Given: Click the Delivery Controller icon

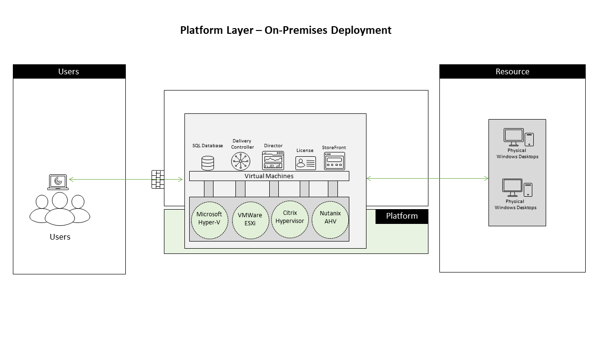Looking at the screenshot, I should coord(241,161).
